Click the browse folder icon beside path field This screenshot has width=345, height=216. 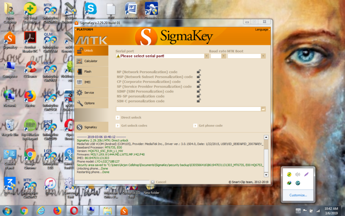click(x=263, y=109)
